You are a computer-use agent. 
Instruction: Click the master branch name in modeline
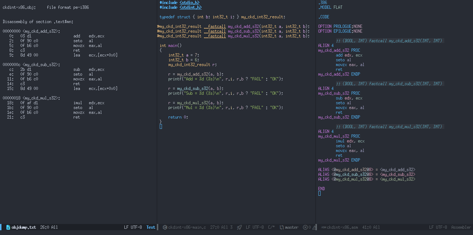[292, 227]
